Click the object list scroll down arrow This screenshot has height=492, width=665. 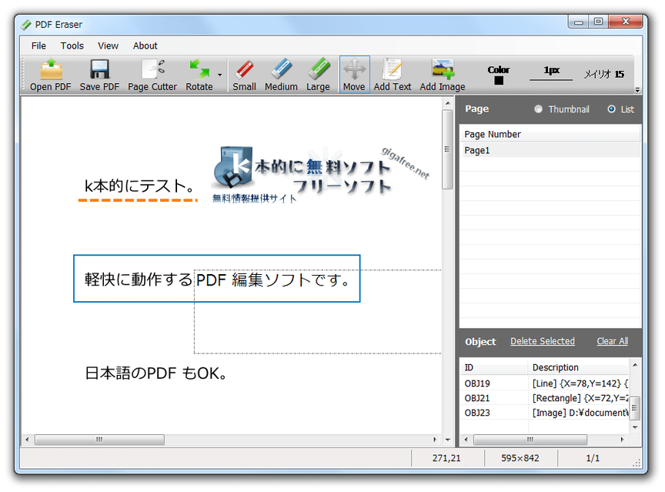coord(635,427)
